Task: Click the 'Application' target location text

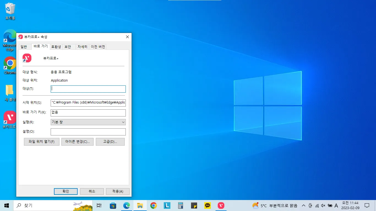Action: 59,80
